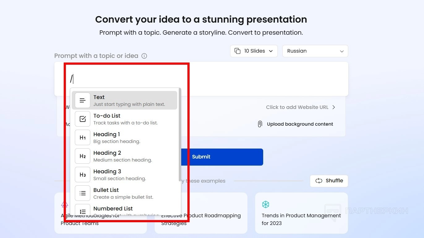Click the 'Prompt with a topic or idea' label
424x238 pixels.
tap(96, 56)
